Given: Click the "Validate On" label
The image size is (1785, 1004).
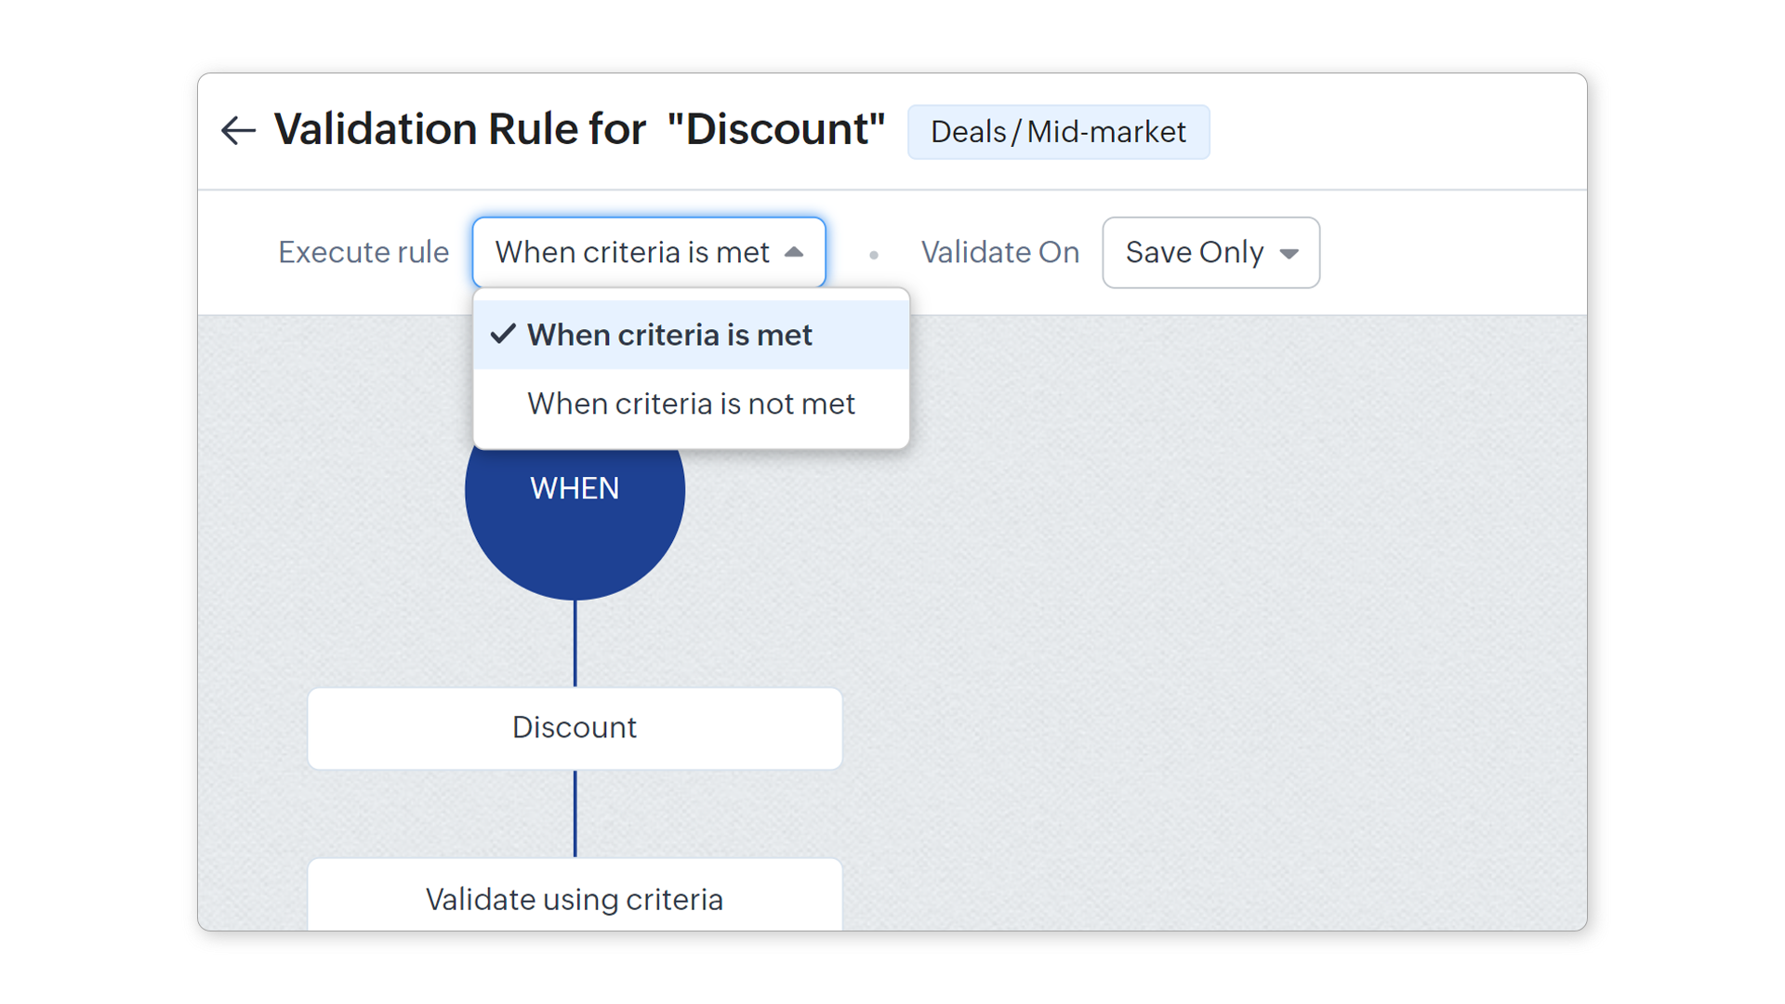Looking at the screenshot, I should click(x=1000, y=253).
